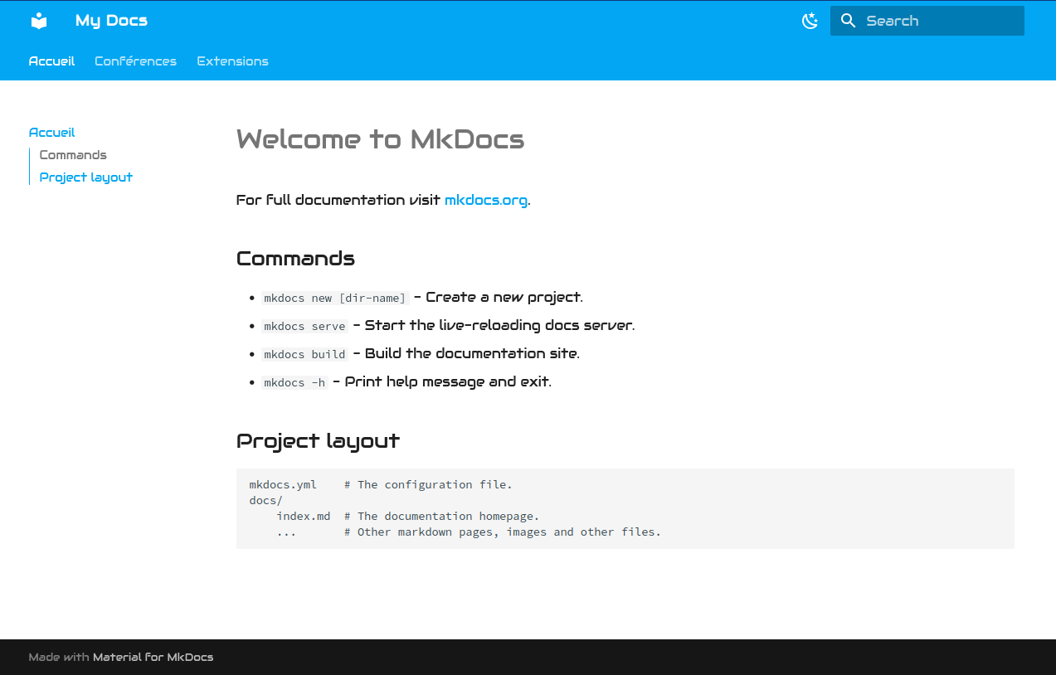Visit the Material for MkDocs footer link
Viewport: 1056px width, 675px height.
tap(153, 657)
